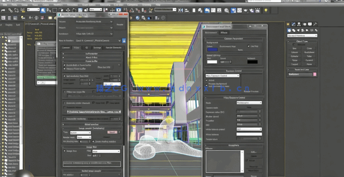
Task: Click the Environment Map None button
Action: (240, 50)
